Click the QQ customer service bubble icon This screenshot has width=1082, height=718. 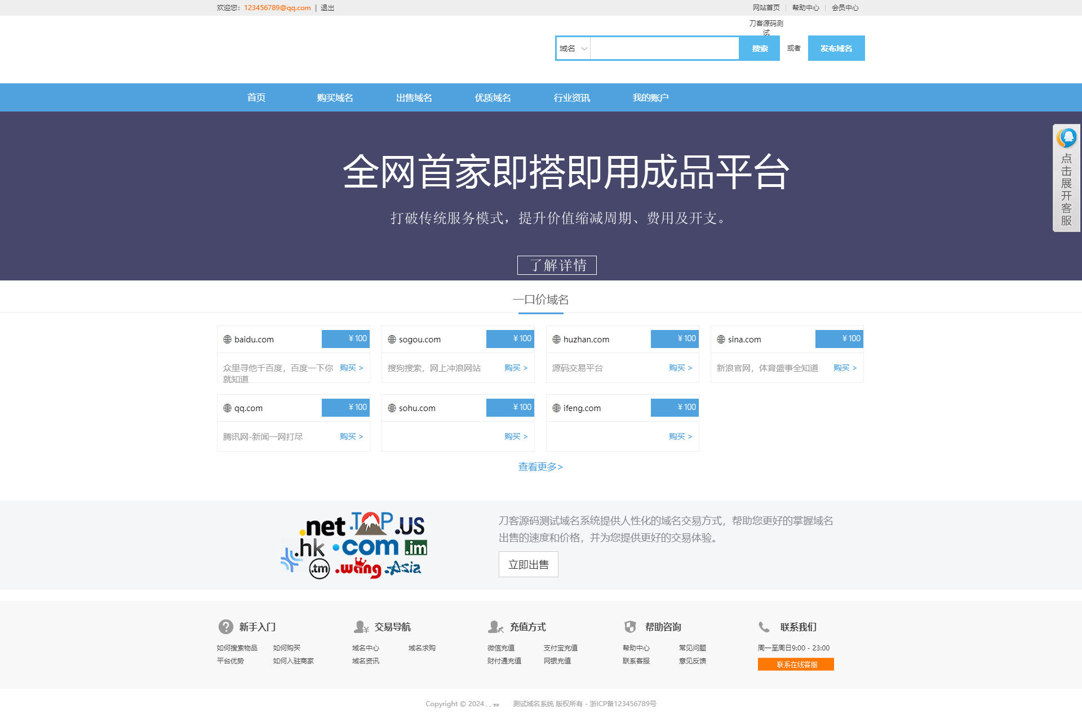coord(1067,137)
